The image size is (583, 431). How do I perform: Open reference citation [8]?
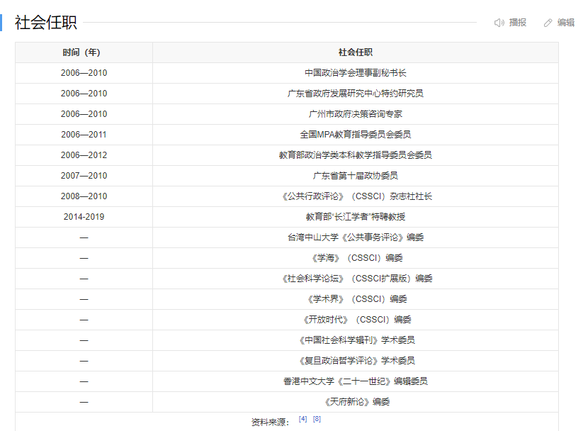point(317,419)
